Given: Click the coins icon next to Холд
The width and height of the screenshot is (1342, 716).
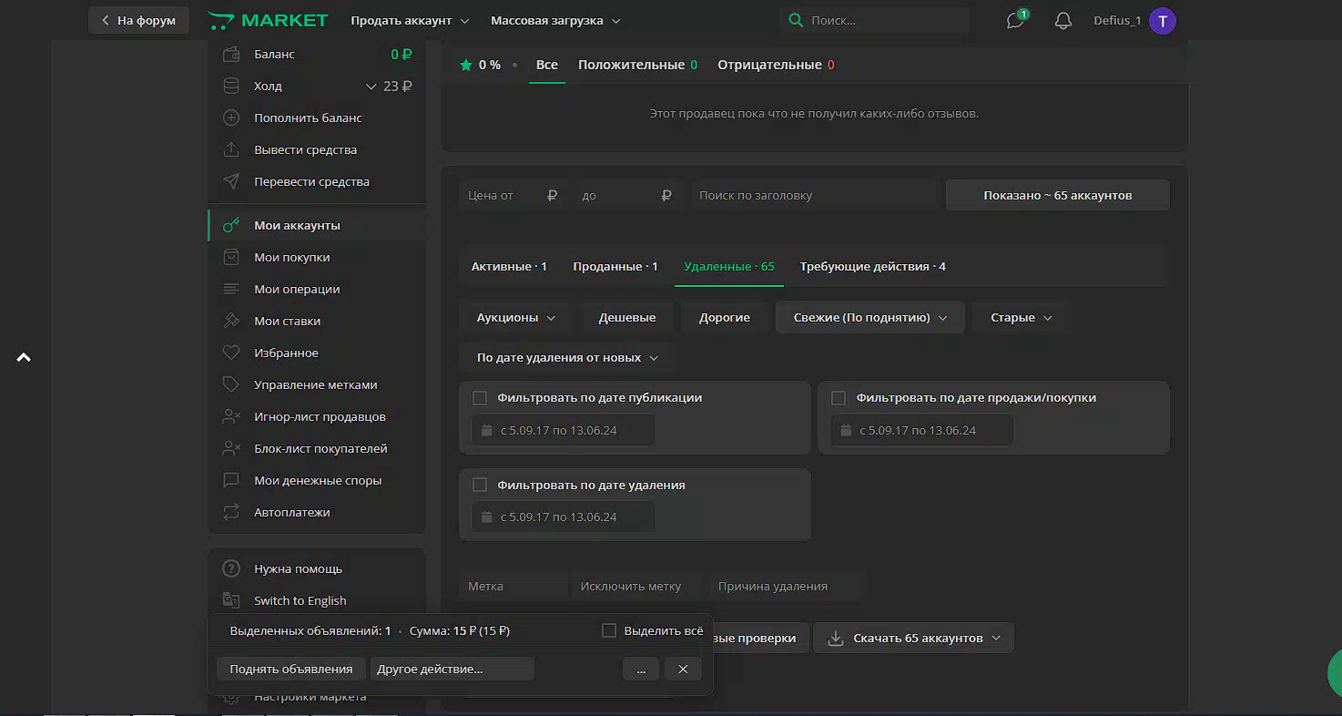Looking at the screenshot, I should (231, 86).
